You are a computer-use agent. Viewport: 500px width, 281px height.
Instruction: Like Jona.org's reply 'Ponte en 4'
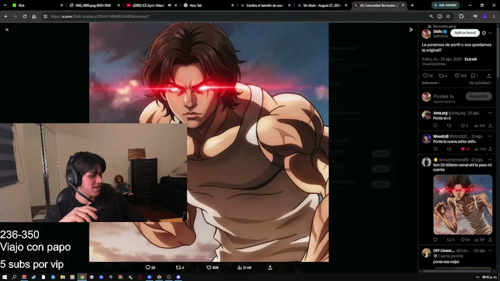[462, 126]
